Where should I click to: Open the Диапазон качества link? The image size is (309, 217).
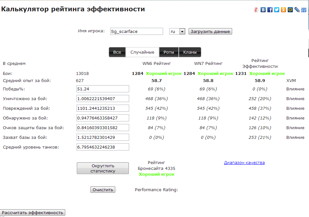pos(244,163)
